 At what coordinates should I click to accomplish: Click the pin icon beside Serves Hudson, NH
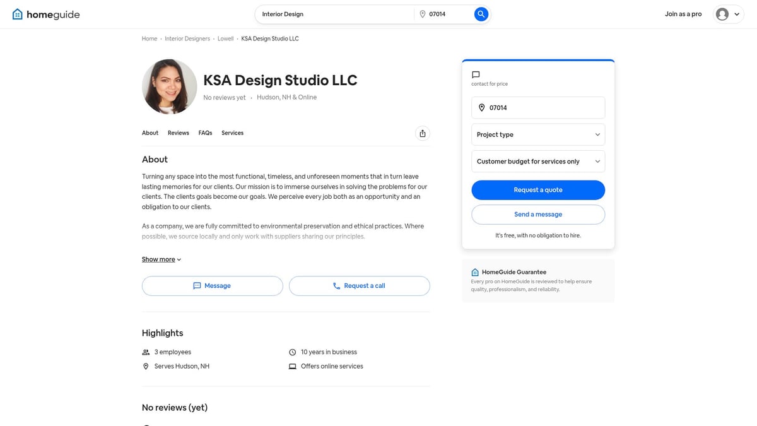coord(146,366)
